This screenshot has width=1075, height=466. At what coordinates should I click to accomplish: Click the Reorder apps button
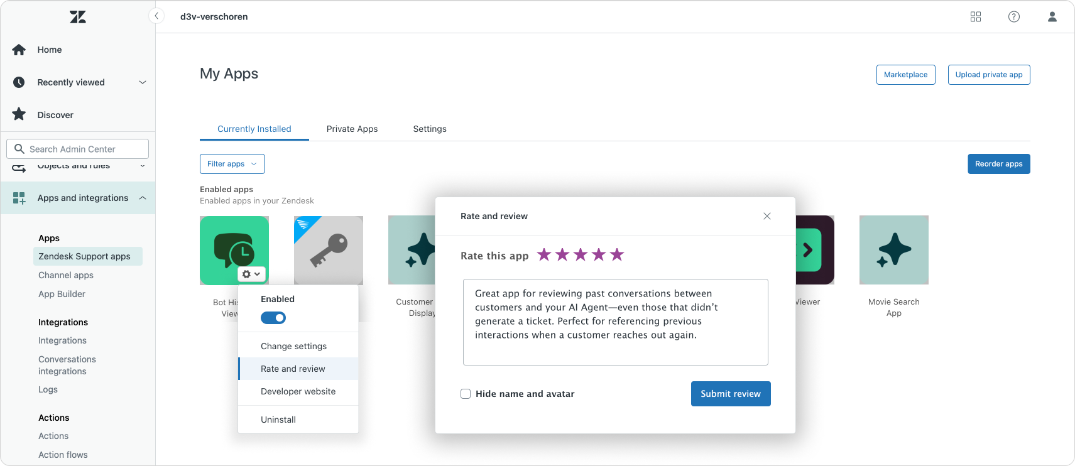pos(999,164)
